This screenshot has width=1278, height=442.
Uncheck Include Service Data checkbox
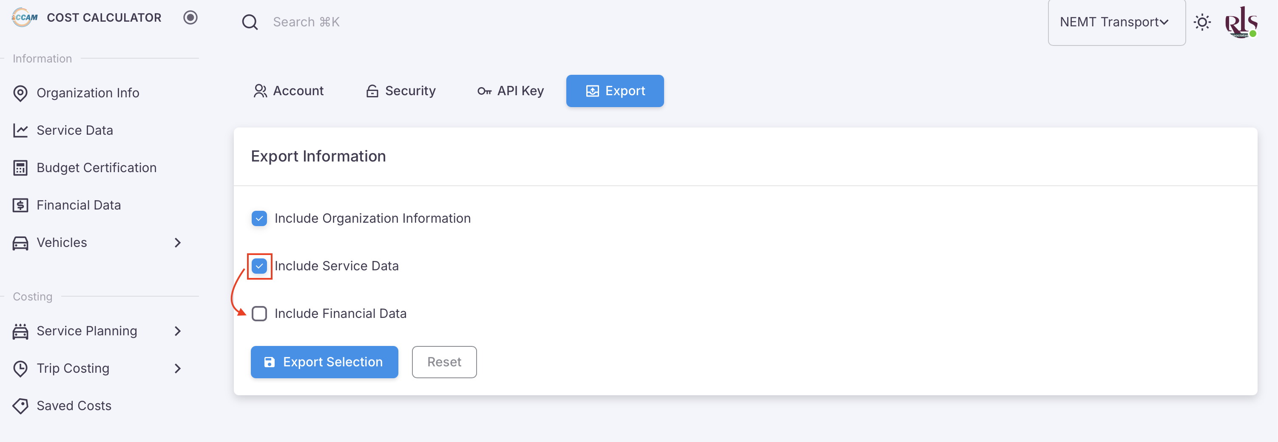point(259,266)
